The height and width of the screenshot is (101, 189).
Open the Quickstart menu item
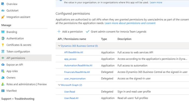pyautogui.click(x=12, y=11)
